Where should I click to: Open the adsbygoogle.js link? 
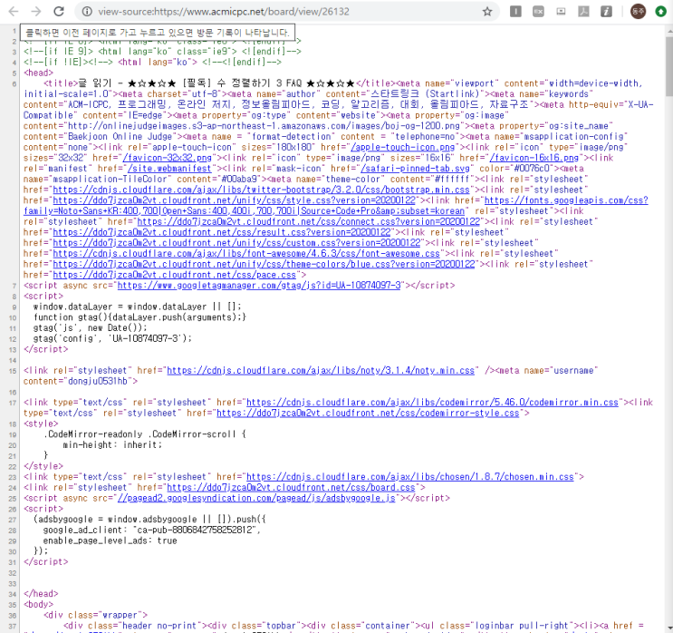coord(256,498)
